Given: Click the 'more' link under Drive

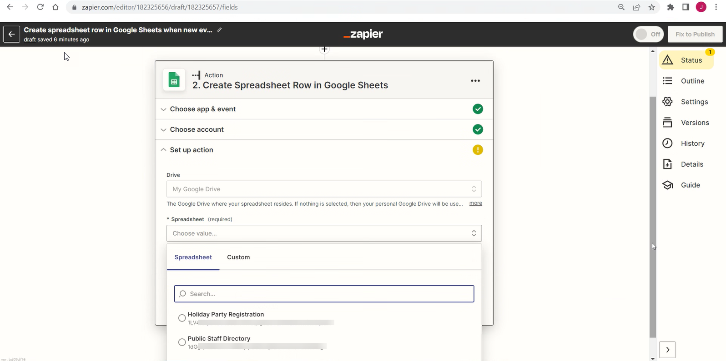Looking at the screenshot, I should click(x=476, y=203).
